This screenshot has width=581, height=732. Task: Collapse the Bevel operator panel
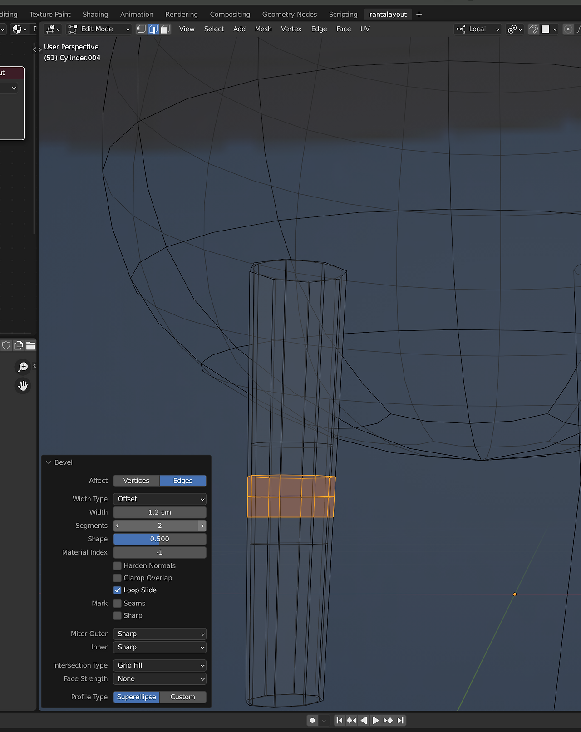pyautogui.click(x=49, y=462)
